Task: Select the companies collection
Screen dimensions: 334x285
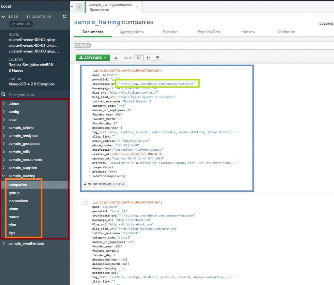Action: point(18,185)
